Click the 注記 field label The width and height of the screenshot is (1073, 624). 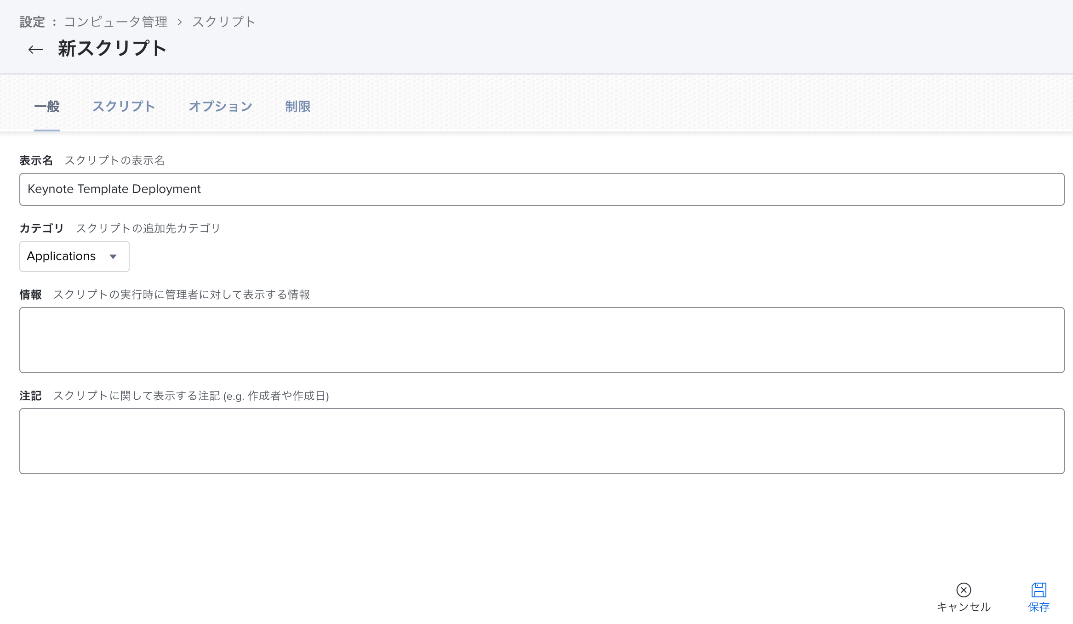[x=30, y=396]
